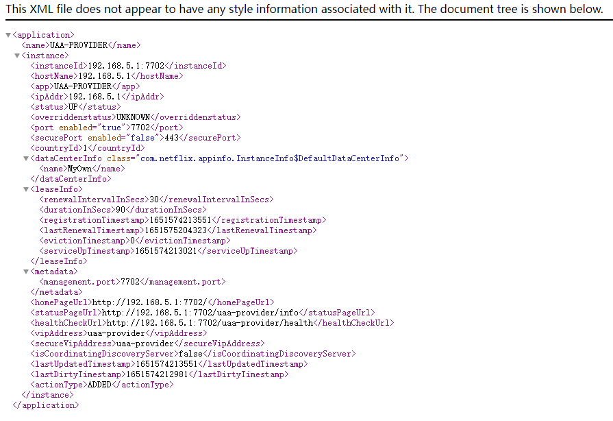Click the durationInSecs value 90
The image size is (613, 421).
tap(121, 210)
